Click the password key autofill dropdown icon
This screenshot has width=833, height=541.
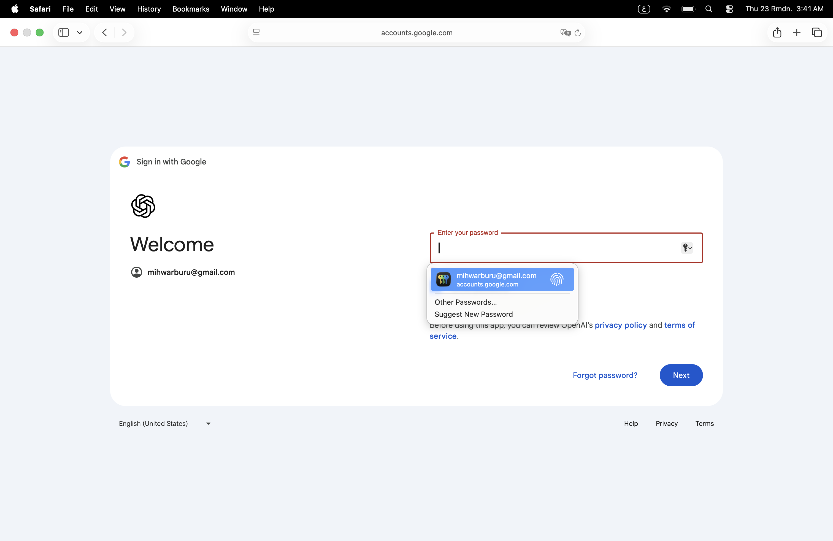pos(687,248)
